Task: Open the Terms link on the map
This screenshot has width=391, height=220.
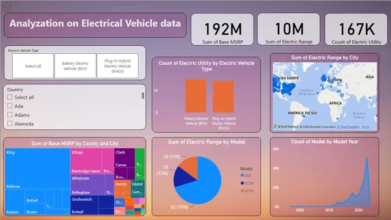Action: click(x=365, y=127)
